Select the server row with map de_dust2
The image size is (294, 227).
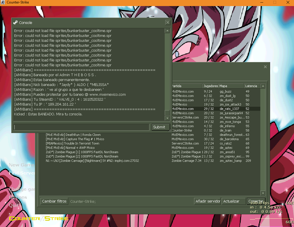(x=216, y=100)
